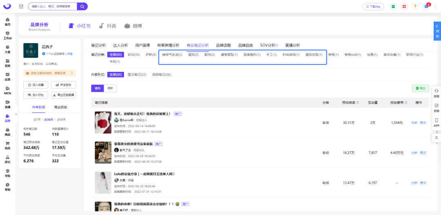The image size is (441, 215).
Task: Sort notes by 最热
Action: click(98, 88)
